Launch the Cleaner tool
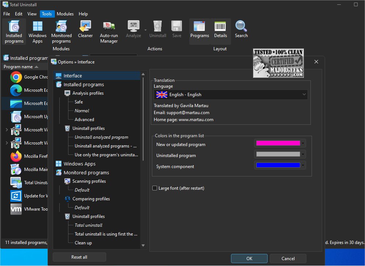This screenshot has width=365, height=266. [x=85, y=29]
